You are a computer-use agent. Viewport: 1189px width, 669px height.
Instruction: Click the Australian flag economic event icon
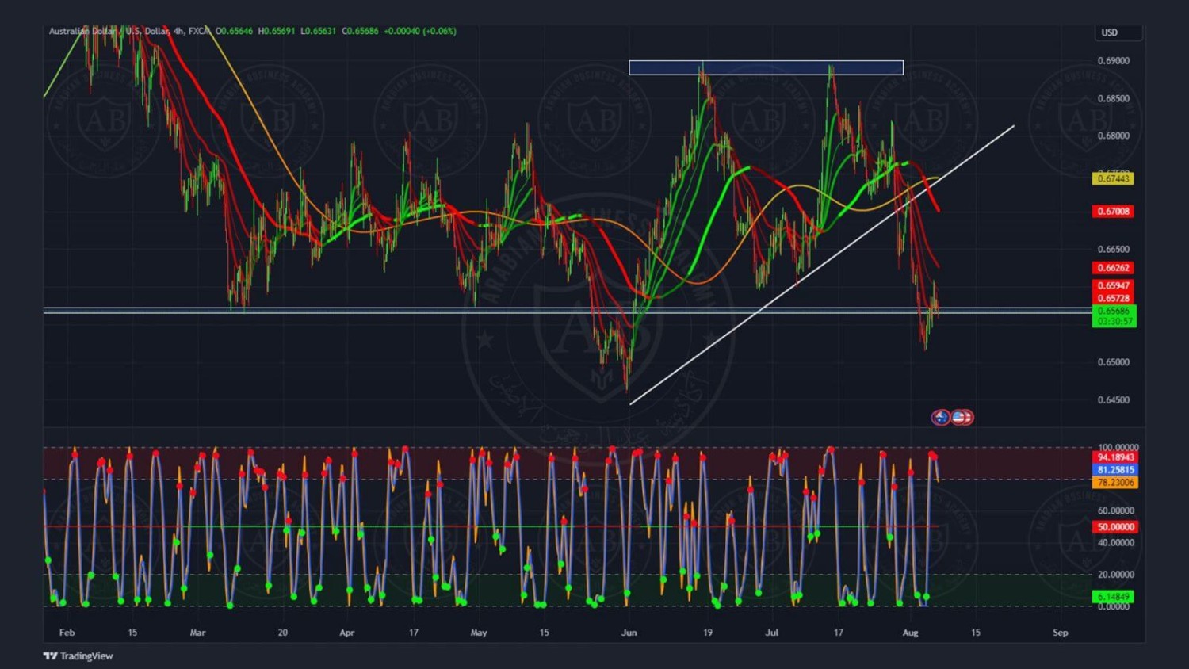click(x=941, y=417)
